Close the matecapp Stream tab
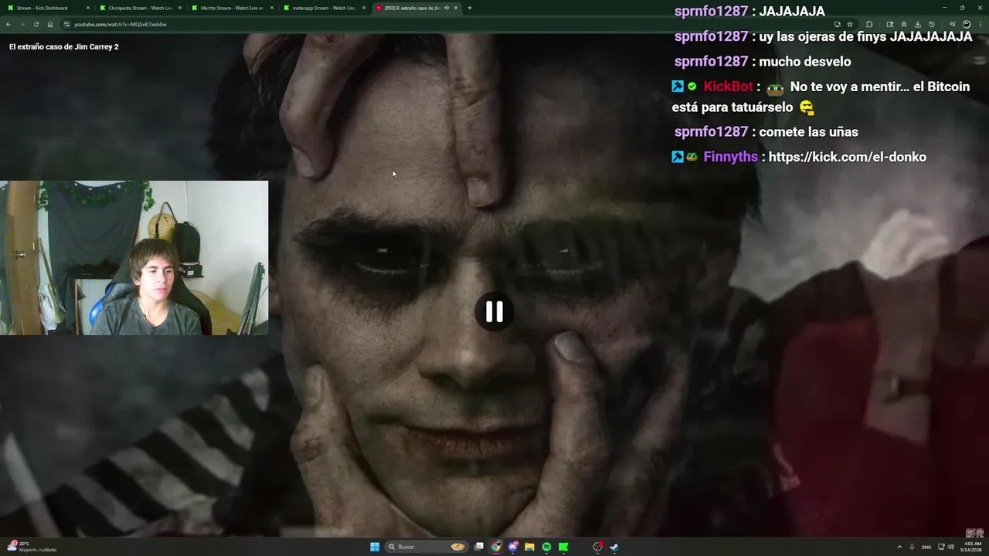The image size is (989, 556). pos(364,8)
